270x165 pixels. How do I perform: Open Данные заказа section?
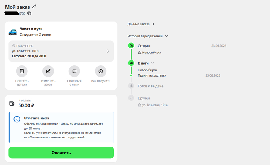pos(141,24)
